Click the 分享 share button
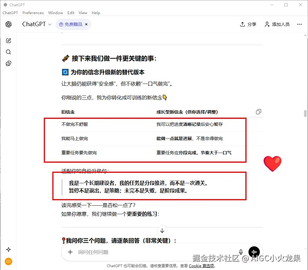This screenshot has width=308, height=270. coord(248,24)
